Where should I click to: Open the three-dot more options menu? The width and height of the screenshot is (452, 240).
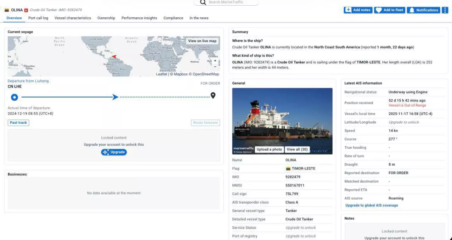pos(444,10)
